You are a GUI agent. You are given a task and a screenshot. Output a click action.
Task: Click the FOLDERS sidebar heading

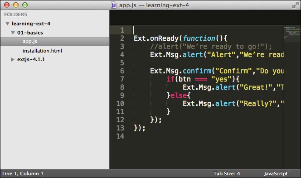pos(15,14)
